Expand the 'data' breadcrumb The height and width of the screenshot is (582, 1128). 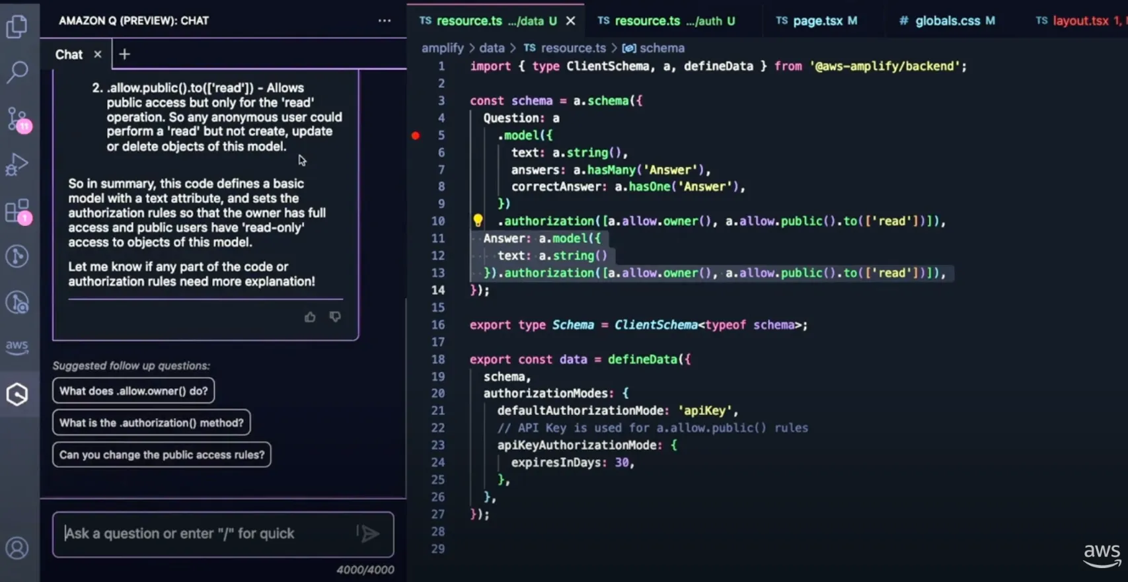point(492,48)
